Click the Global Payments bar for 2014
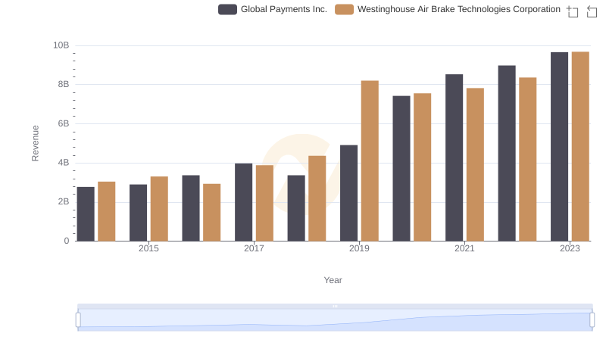 pos(86,214)
